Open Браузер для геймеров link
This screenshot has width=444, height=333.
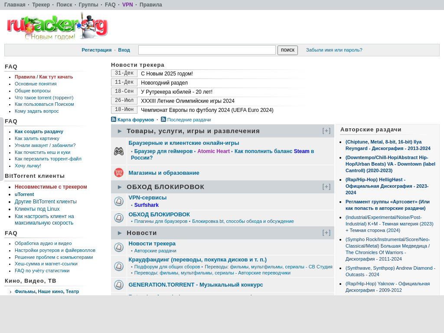pos(163,151)
